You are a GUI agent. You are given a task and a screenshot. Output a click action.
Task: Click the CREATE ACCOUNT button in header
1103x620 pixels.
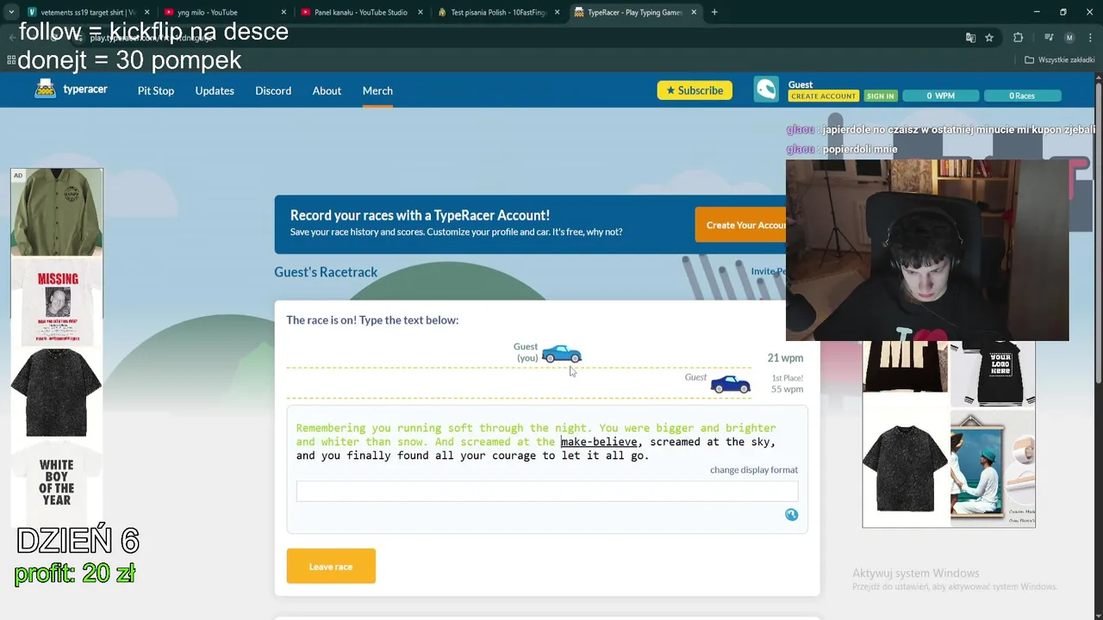coord(824,96)
